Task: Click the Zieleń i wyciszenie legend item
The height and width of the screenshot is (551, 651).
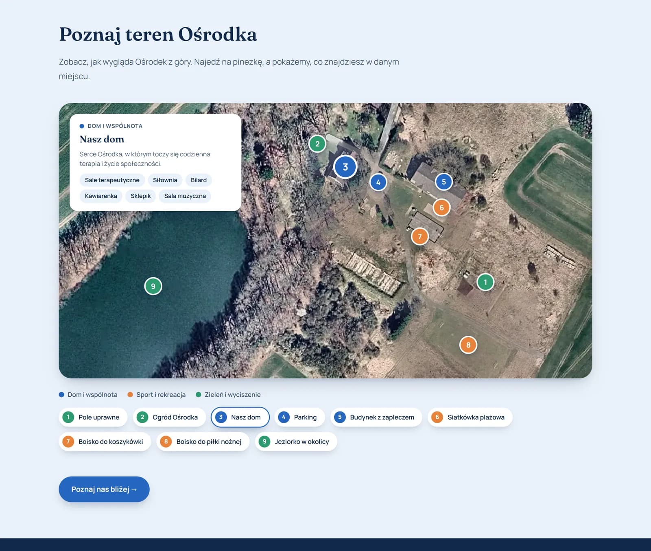Action: click(x=228, y=395)
